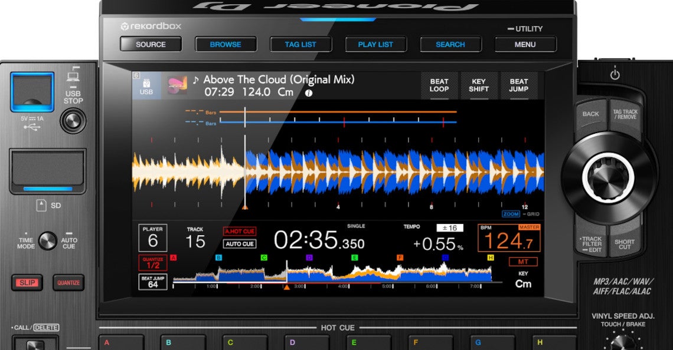Tap the USB source icon on screen
Screen dimensions: 673x350
(x=146, y=85)
